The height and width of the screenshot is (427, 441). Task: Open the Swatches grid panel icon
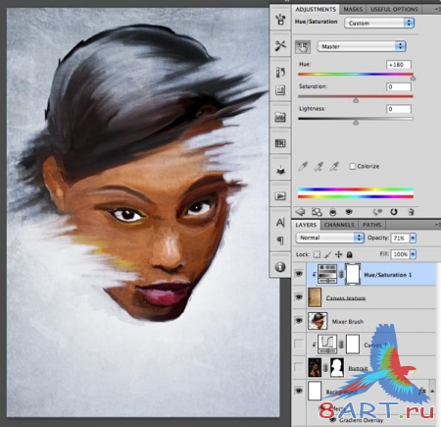280,143
